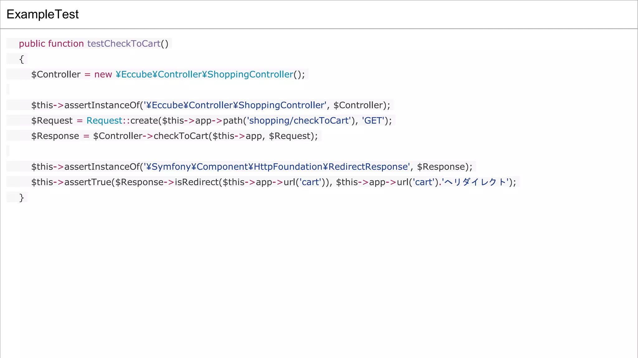Click the isRedirect method call
The width and height of the screenshot is (638, 358).
(197, 182)
